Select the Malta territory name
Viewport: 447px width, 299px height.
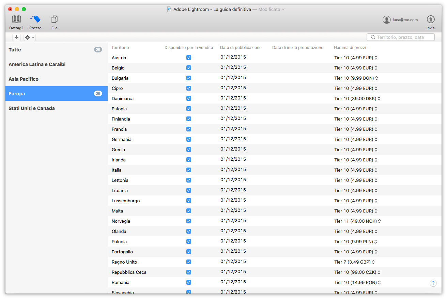(x=118, y=211)
